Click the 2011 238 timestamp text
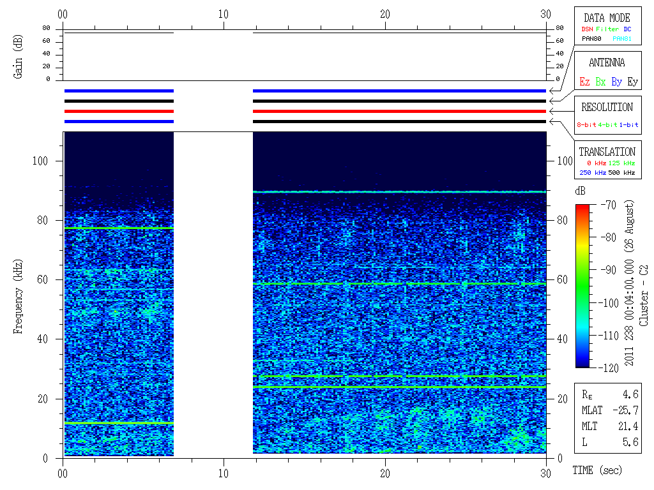 [x=629, y=283]
